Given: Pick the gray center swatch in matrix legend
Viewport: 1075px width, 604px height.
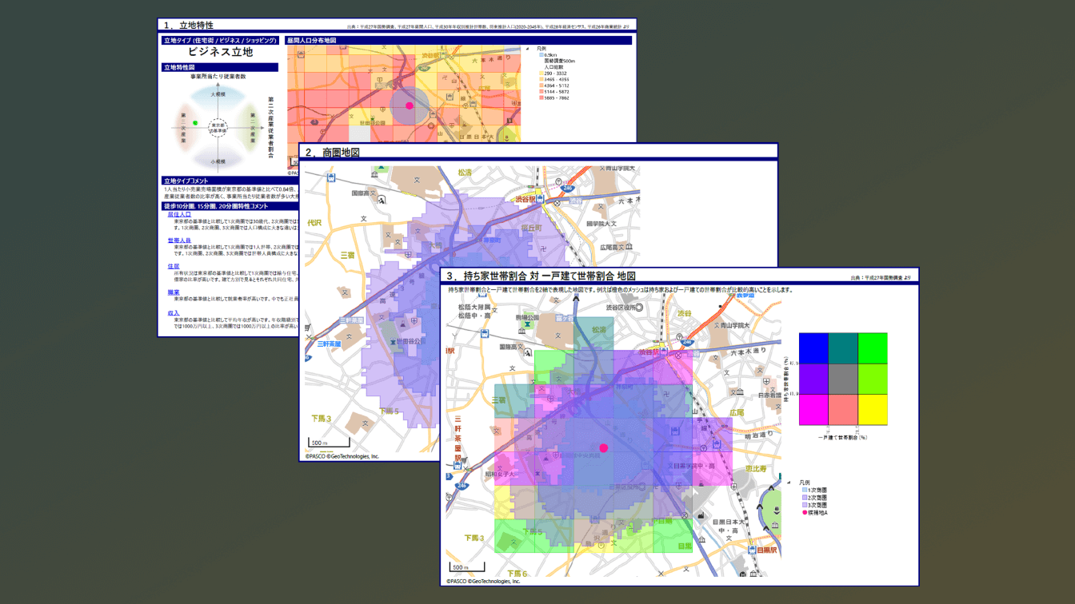Looking at the screenshot, I should (x=843, y=379).
